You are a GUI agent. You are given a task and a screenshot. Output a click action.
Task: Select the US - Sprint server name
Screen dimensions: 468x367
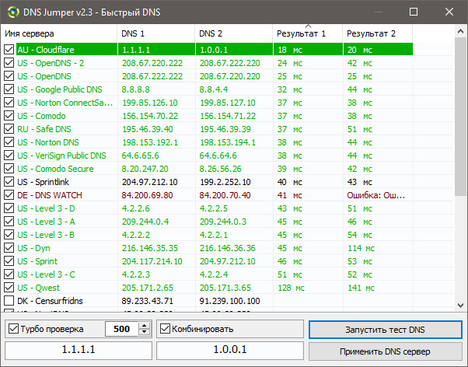pos(37,261)
